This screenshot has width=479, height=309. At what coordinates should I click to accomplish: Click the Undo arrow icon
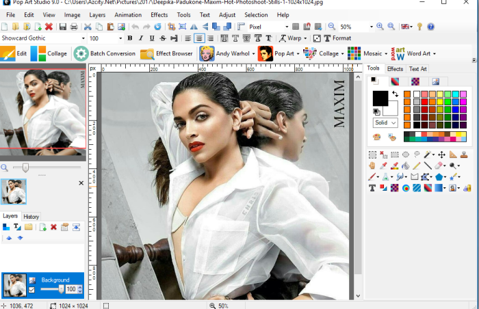coord(135,27)
